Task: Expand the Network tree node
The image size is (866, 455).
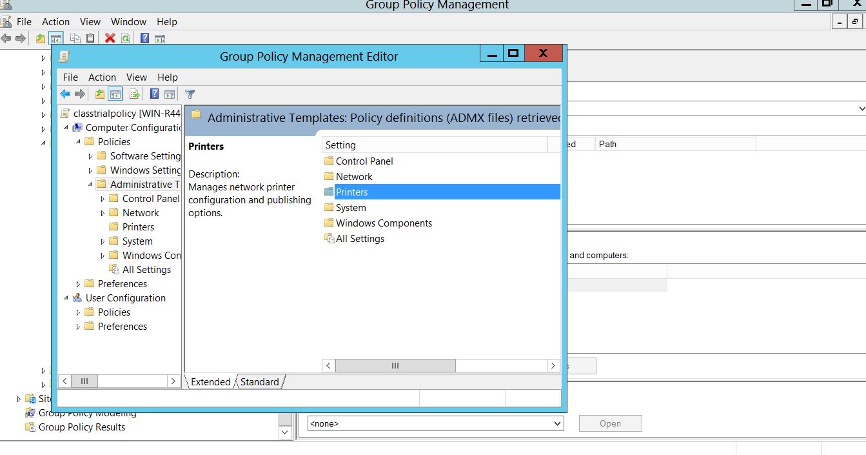Action: point(103,213)
